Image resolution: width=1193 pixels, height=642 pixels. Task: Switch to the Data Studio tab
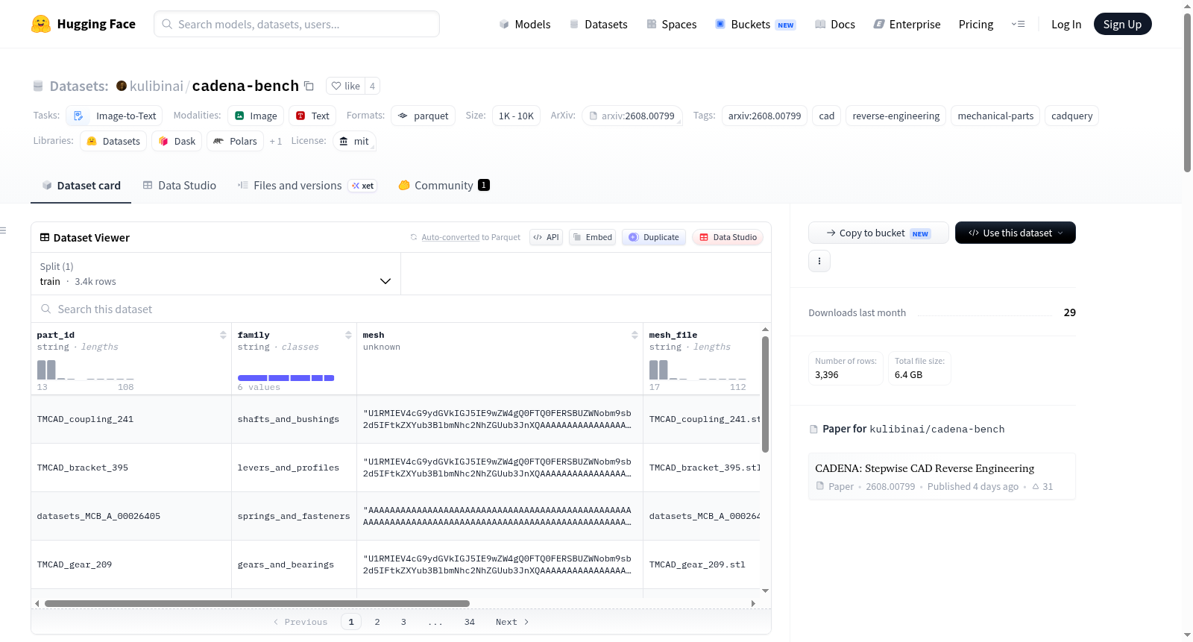[x=180, y=185]
